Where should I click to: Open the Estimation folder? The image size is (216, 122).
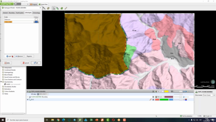click(x=7, y=89)
